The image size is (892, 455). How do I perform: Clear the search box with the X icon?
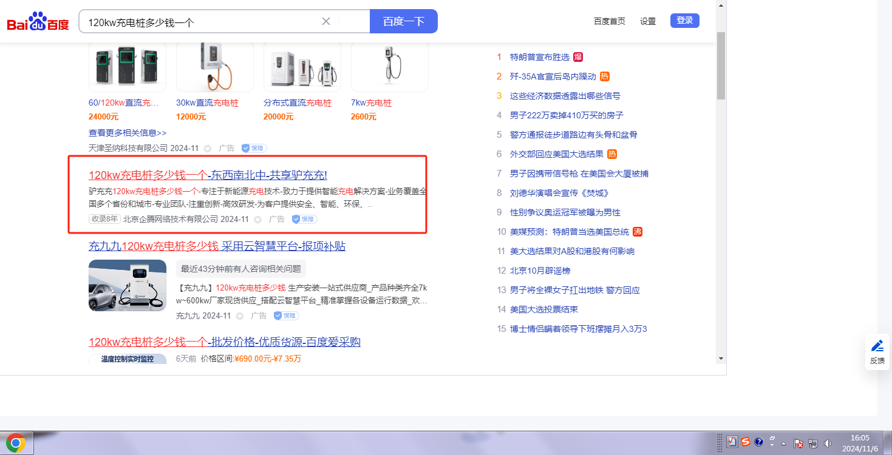click(326, 21)
